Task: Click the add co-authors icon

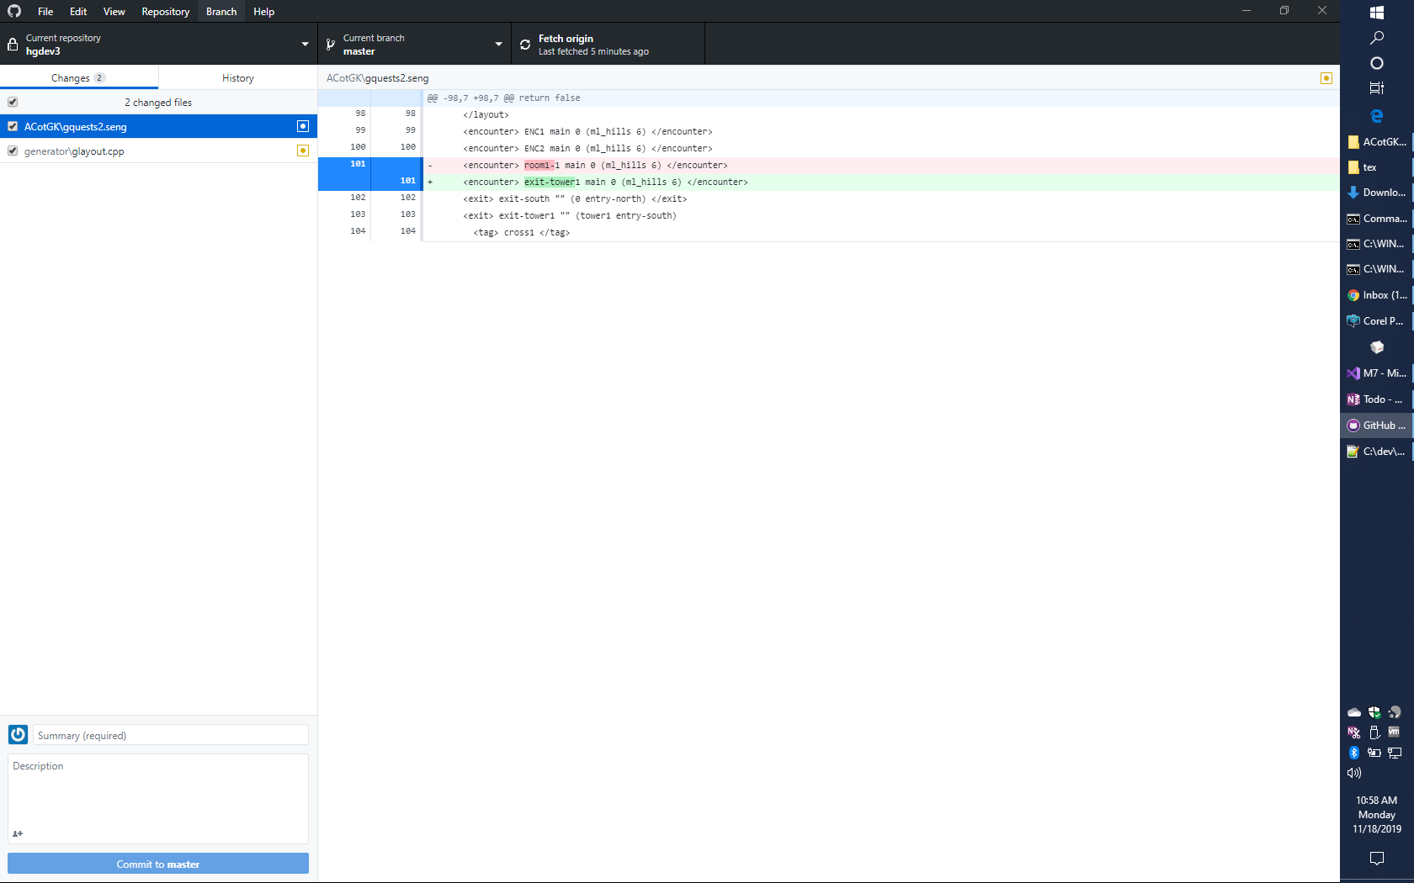Action: (x=18, y=833)
